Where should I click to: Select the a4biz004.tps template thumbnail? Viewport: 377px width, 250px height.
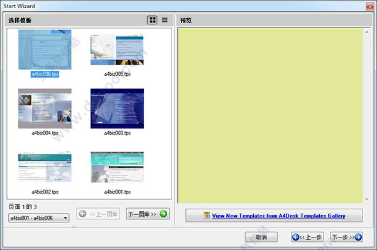coord(45,108)
